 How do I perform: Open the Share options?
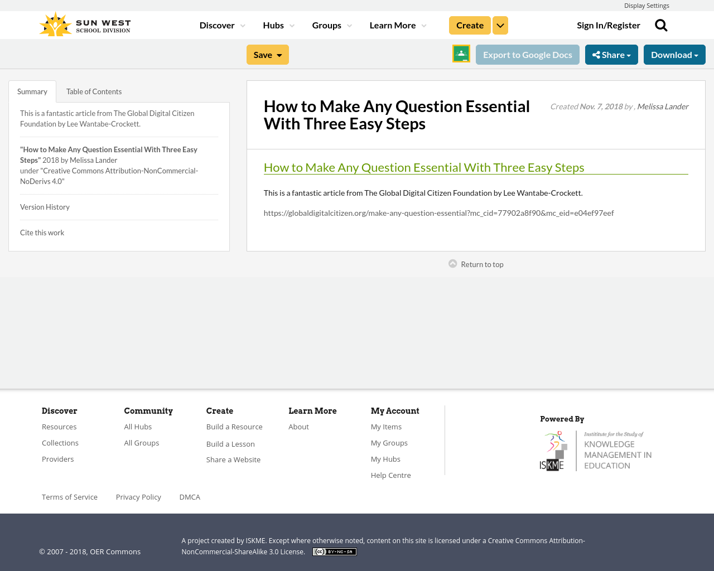[x=611, y=54]
